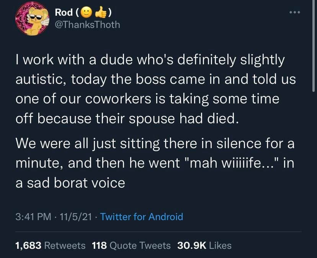Click the line "off because their spouse had died."
317x258 pixels.
point(127,118)
